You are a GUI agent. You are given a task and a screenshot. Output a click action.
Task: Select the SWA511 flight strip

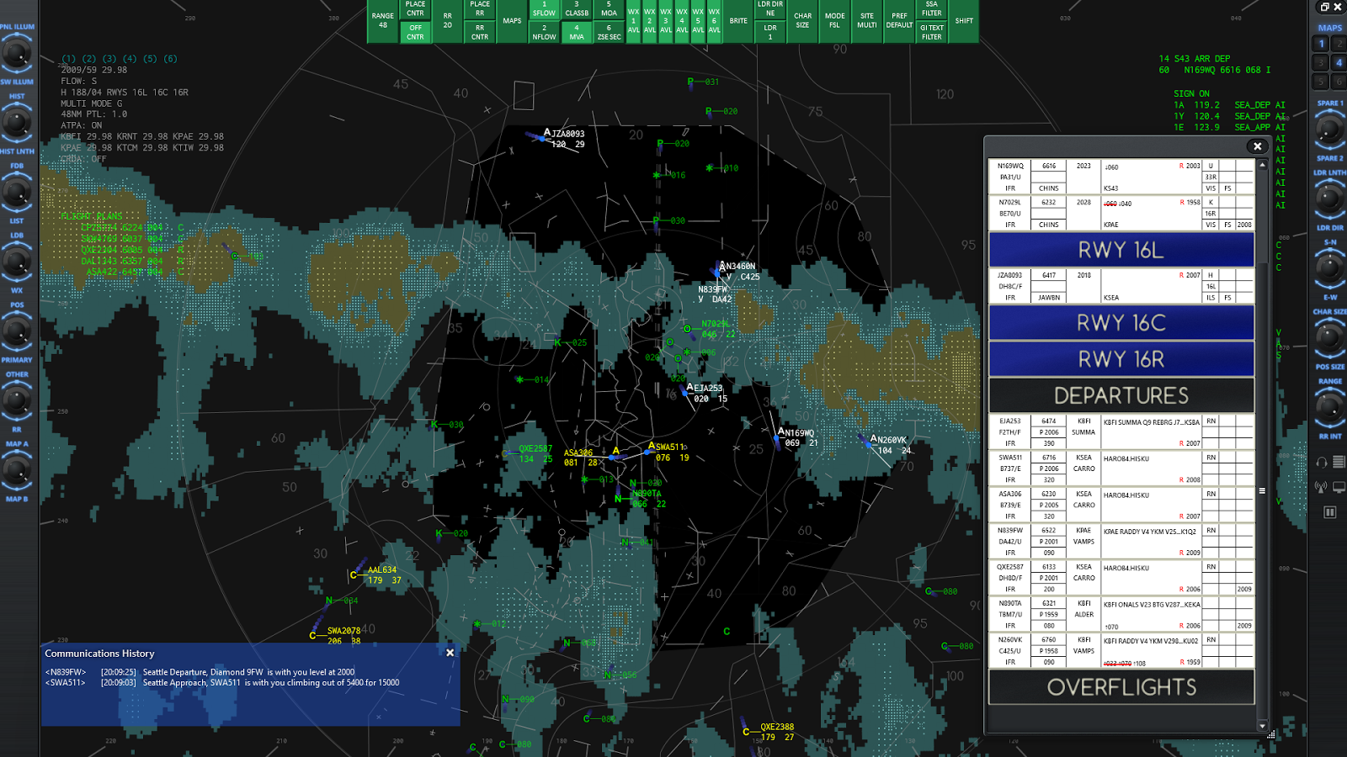pos(1121,468)
